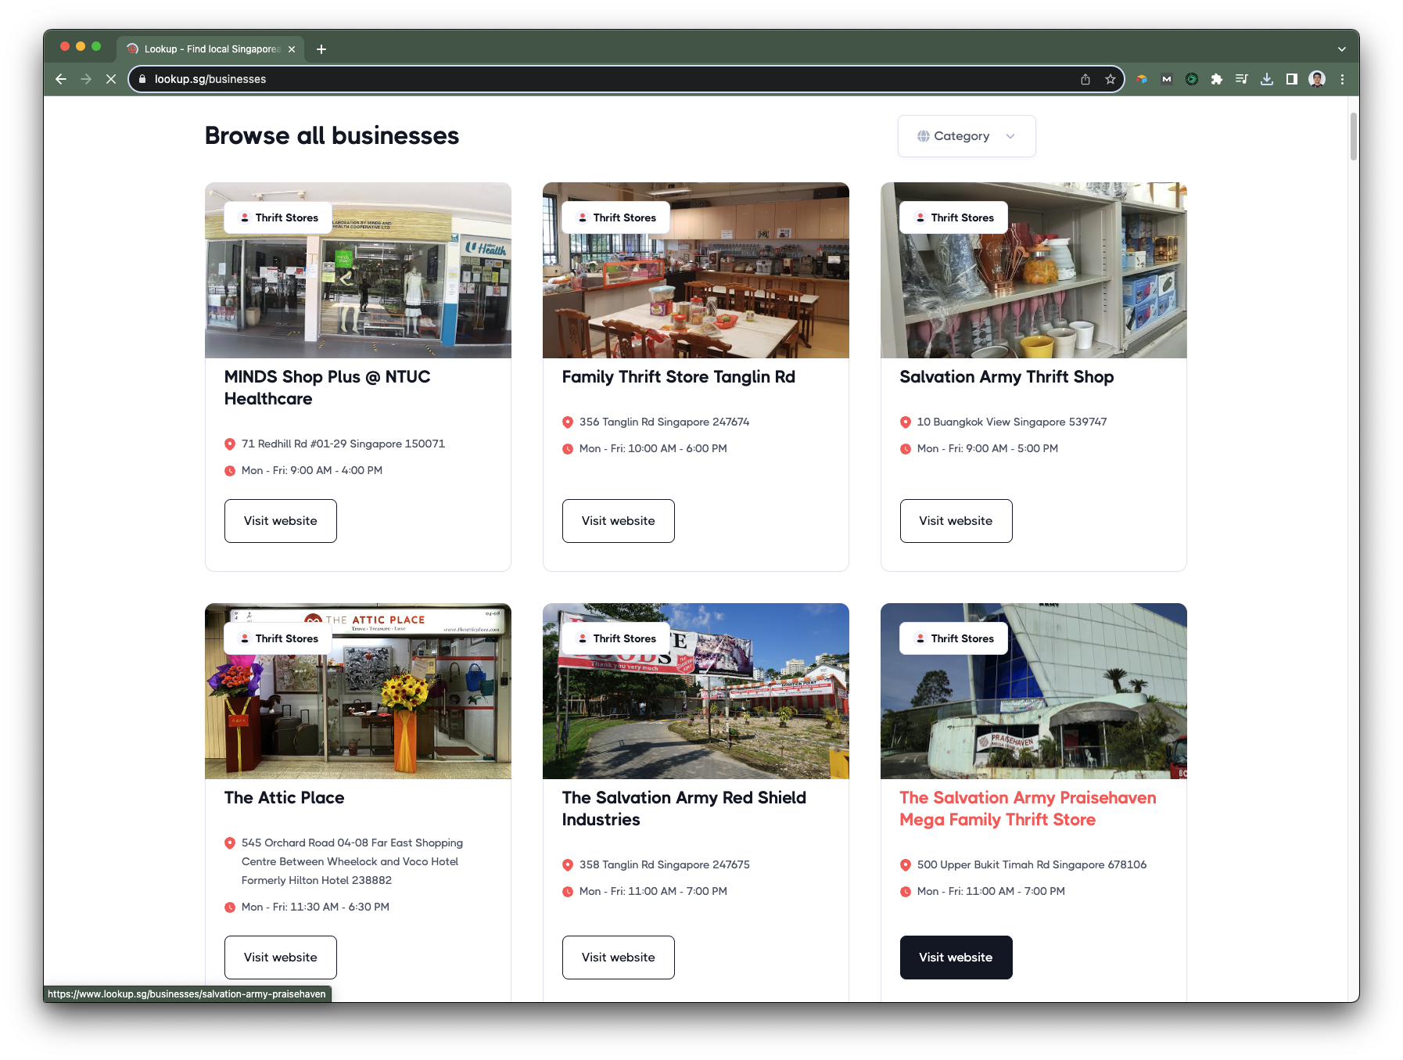This screenshot has height=1060, width=1403.
Task: Visit website for Salvation Army Thrift Shop
Action: click(956, 521)
